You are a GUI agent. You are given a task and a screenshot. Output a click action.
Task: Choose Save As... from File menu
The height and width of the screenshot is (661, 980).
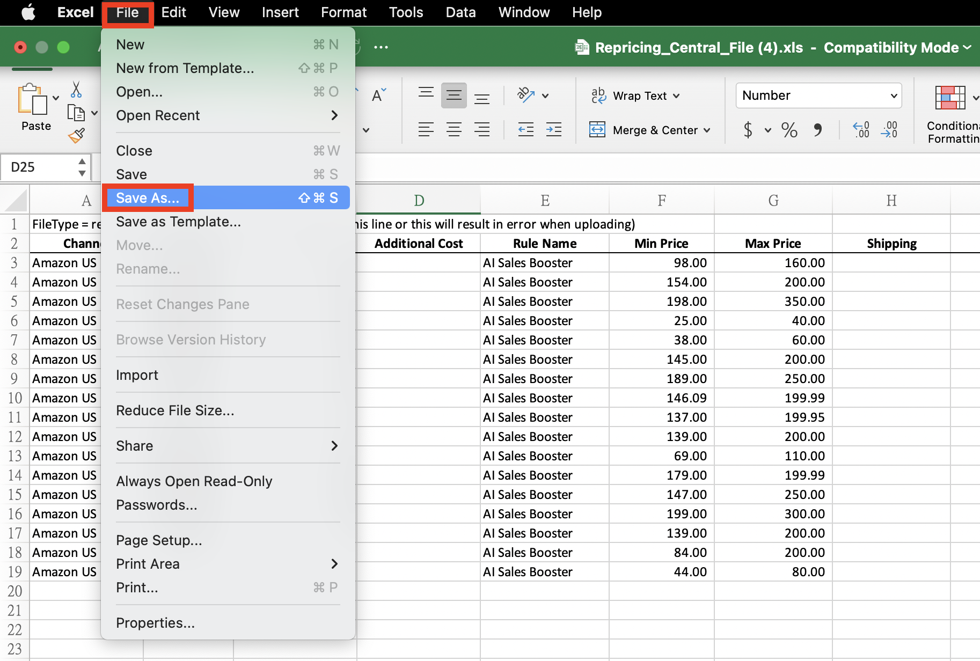(228, 198)
